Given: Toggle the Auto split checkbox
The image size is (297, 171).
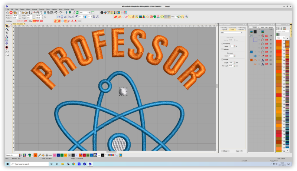Looking at the screenshot, I should (222, 59).
